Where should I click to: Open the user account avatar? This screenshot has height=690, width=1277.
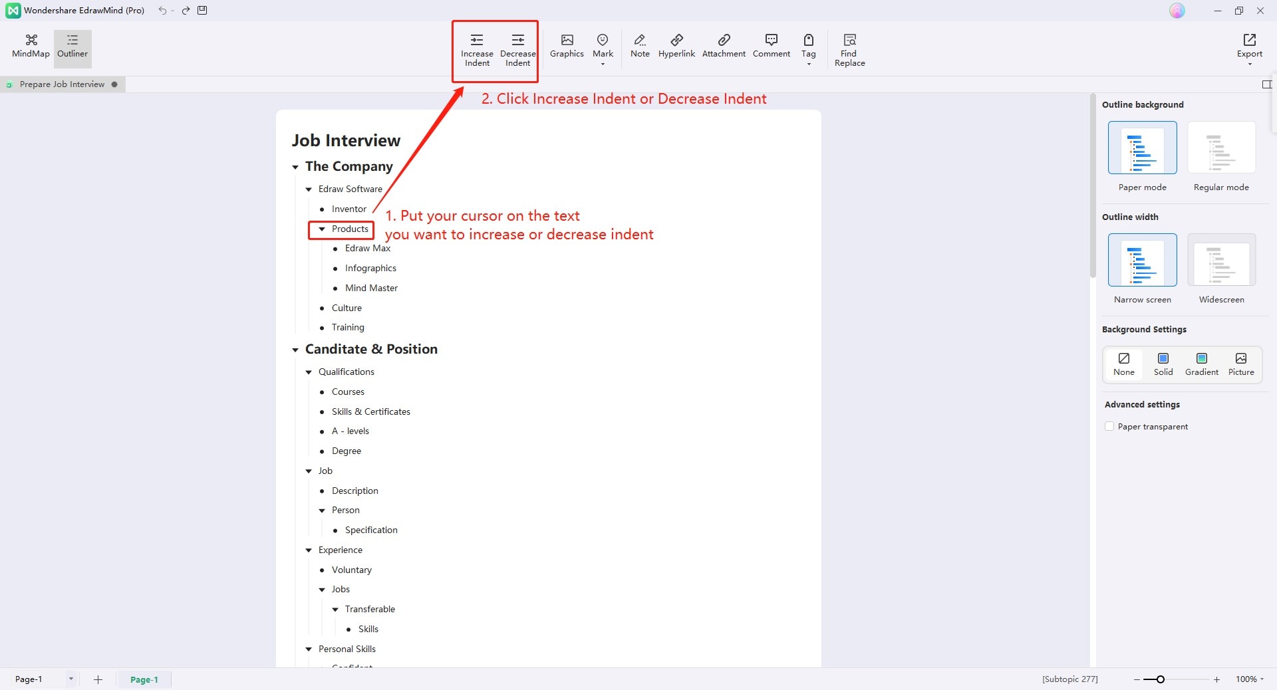coord(1177,11)
